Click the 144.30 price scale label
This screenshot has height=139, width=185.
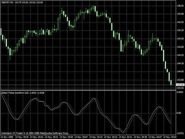(180, 63)
